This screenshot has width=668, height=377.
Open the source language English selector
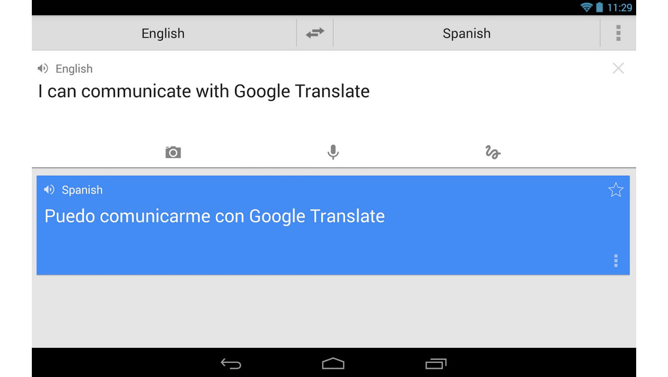pyautogui.click(x=163, y=33)
